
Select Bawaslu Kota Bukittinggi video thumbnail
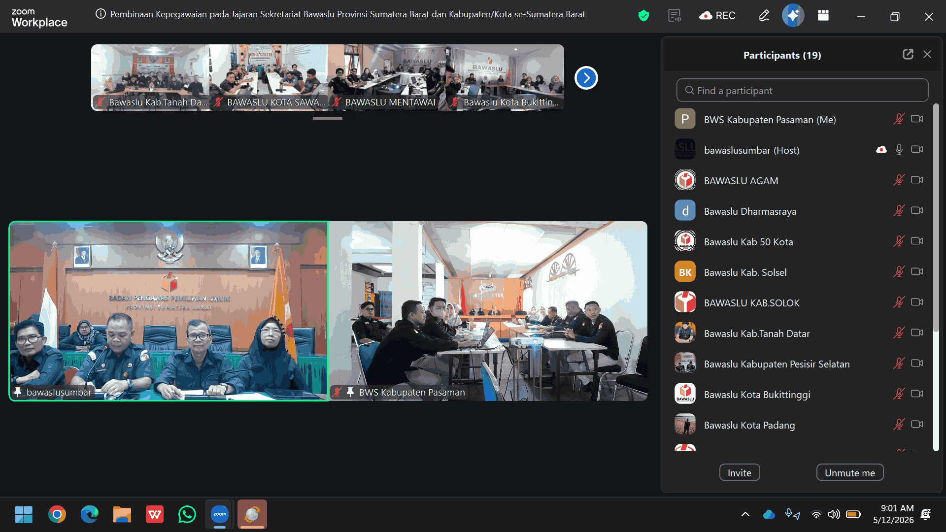(x=505, y=77)
